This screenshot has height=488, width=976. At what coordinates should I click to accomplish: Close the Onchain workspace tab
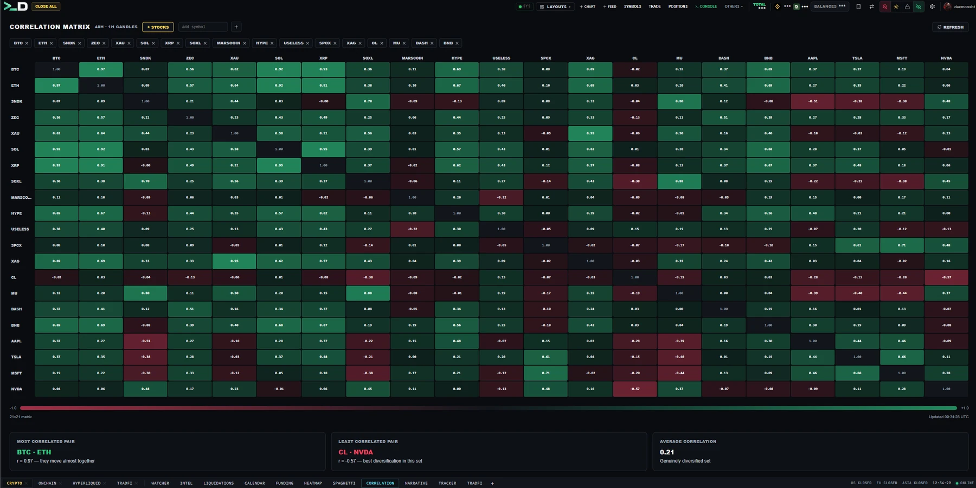tap(61, 483)
